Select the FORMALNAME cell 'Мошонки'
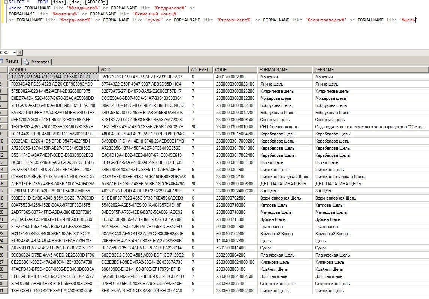The height and width of the screenshot is (299, 429). pyautogui.click(x=285, y=77)
